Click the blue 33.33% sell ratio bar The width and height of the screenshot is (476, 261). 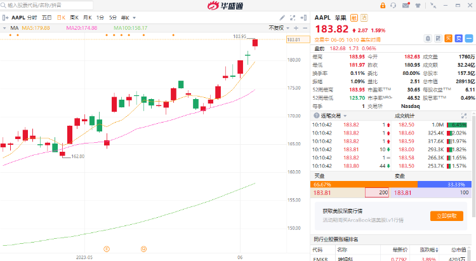445,184
